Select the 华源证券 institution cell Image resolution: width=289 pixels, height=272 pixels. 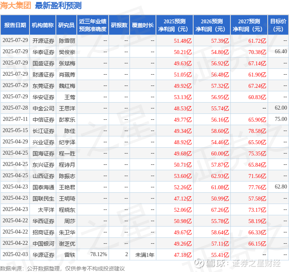[43, 255]
